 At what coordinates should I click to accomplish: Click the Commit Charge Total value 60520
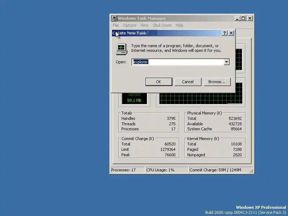click(x=170, y=144)
